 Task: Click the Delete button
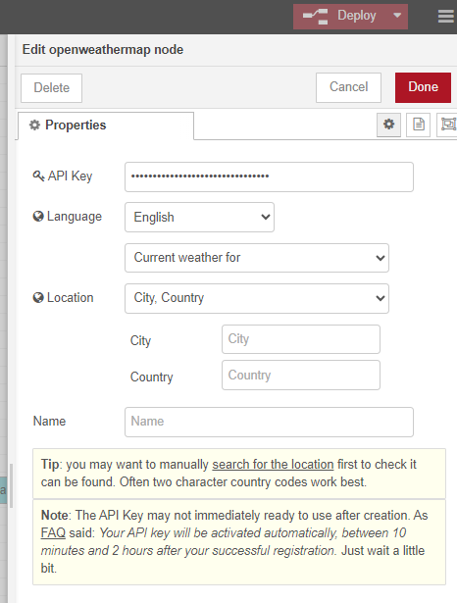tap(52, 88)
